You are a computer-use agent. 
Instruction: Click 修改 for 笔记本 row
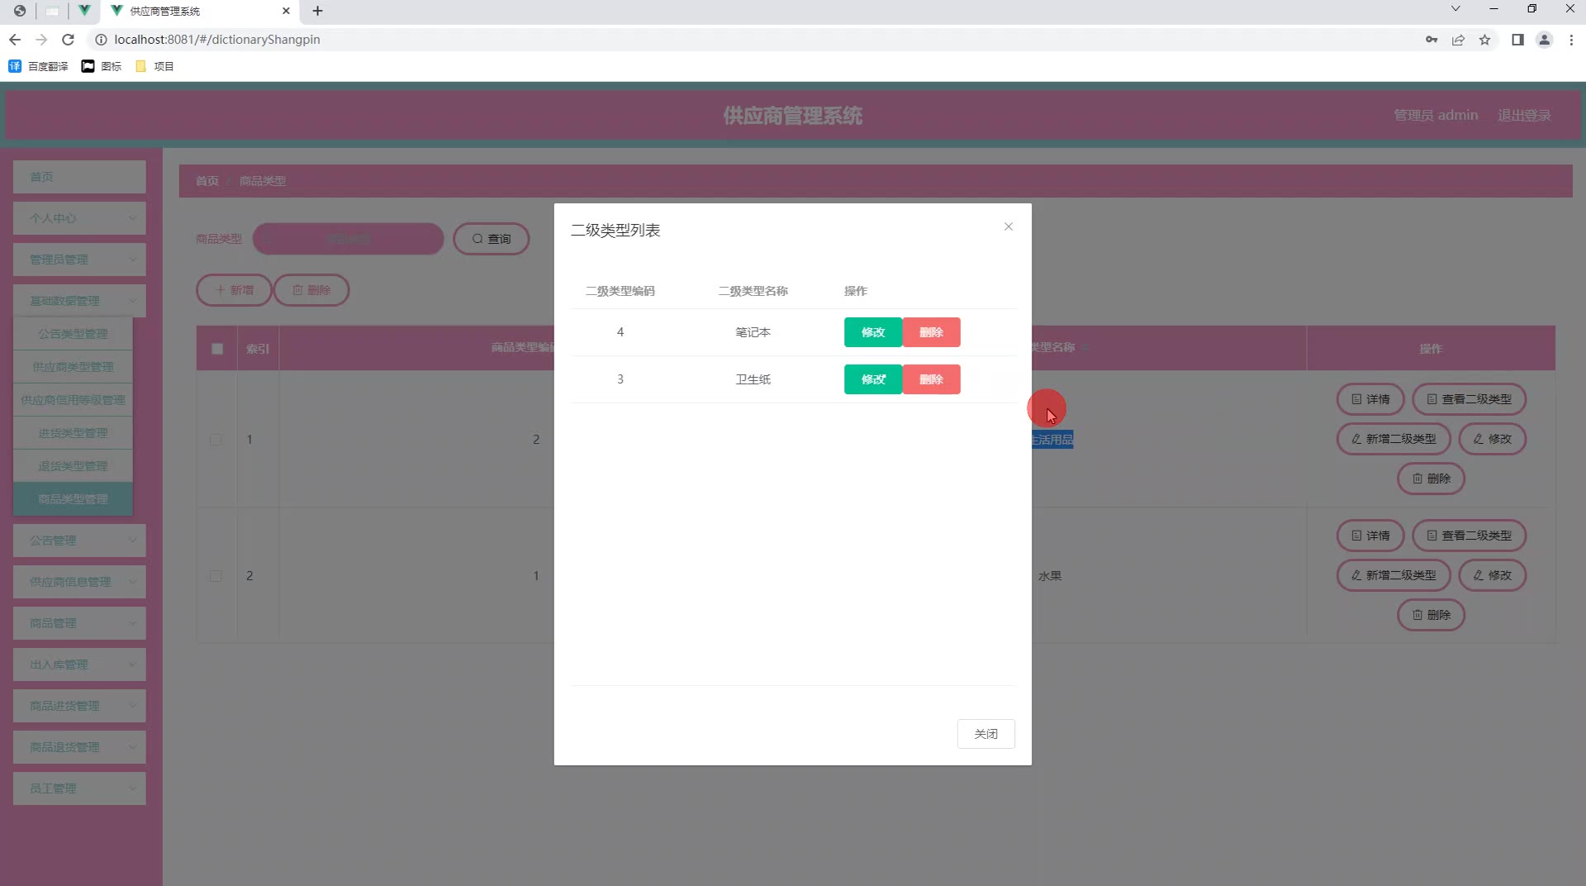point(873,332)
